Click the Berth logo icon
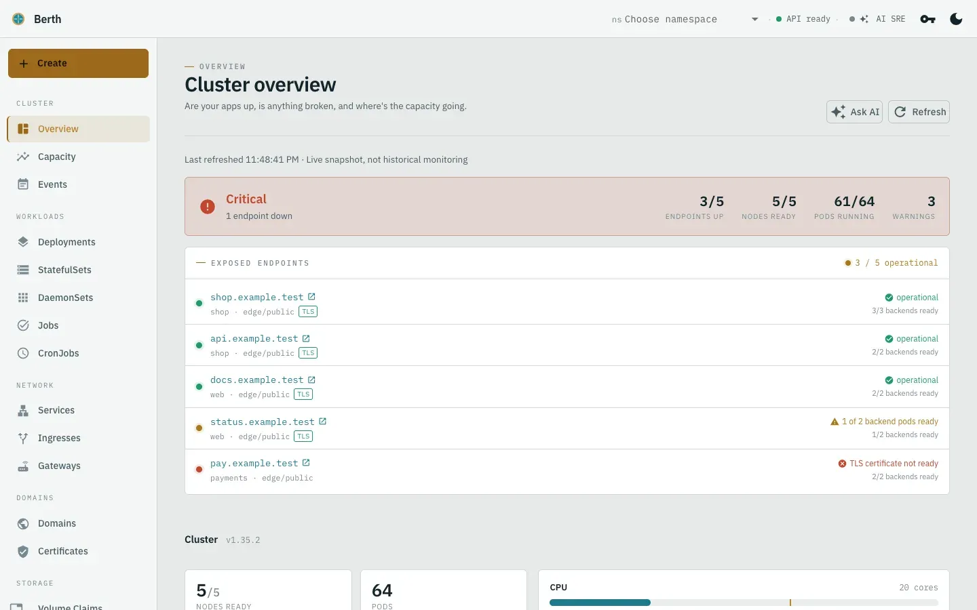The height and width of the screenshot is (610, 977). [x=18, y=19]
